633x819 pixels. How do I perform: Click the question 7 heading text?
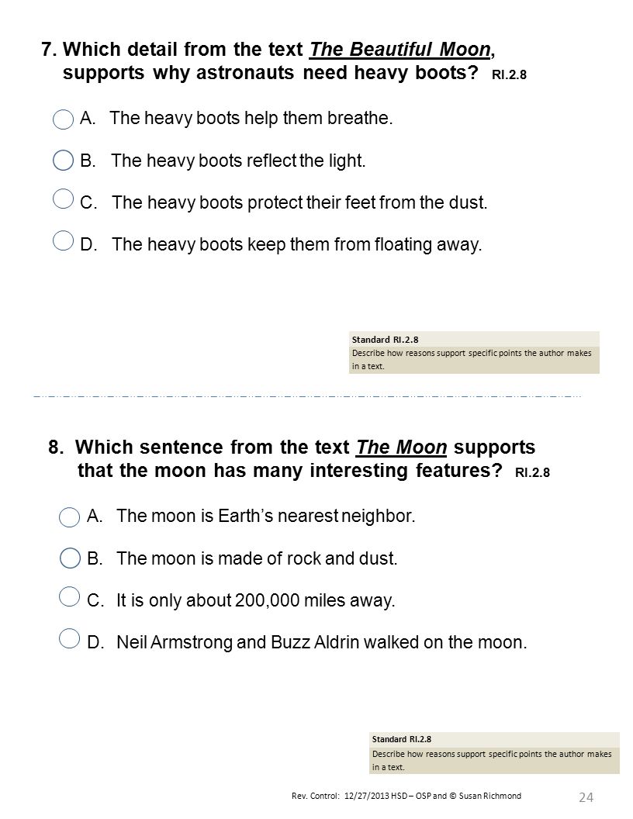pyautogui.click(x=284, y=61)
